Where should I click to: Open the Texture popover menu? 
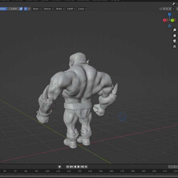coord(48,9)
